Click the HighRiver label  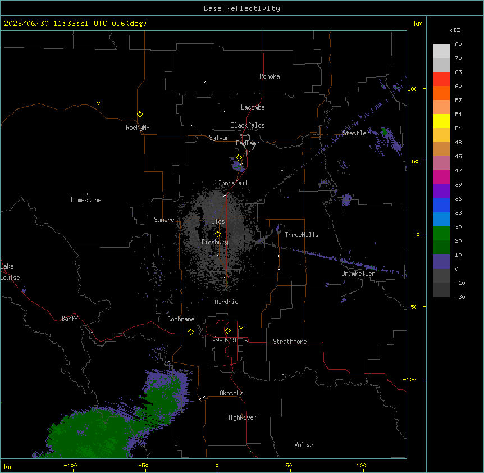coord(241,417)
